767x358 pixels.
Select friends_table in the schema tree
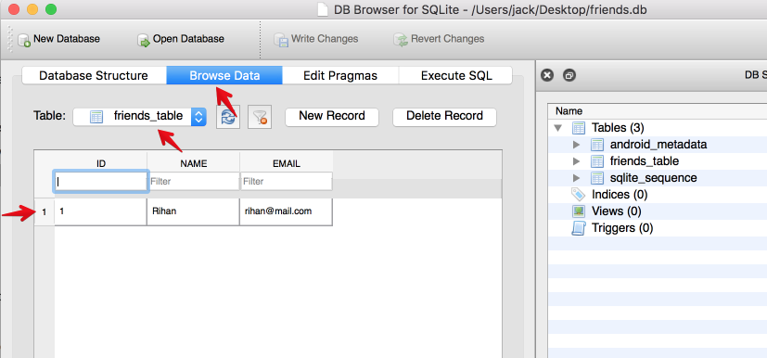645,161
